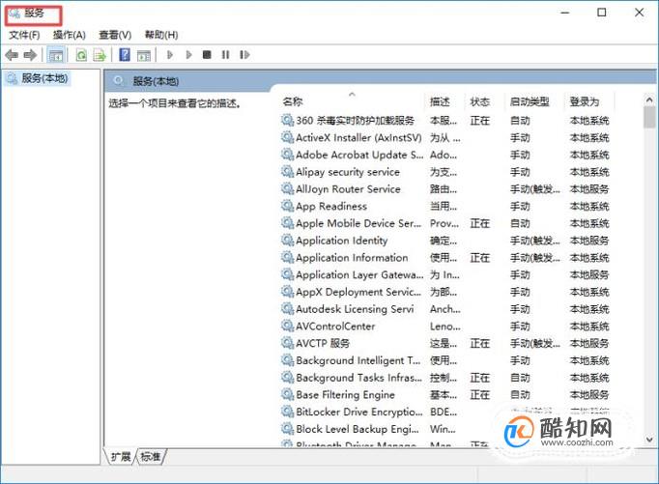Click the gear icon beside App Readiness
659x484 pixels.
click(x=288, y=206)
